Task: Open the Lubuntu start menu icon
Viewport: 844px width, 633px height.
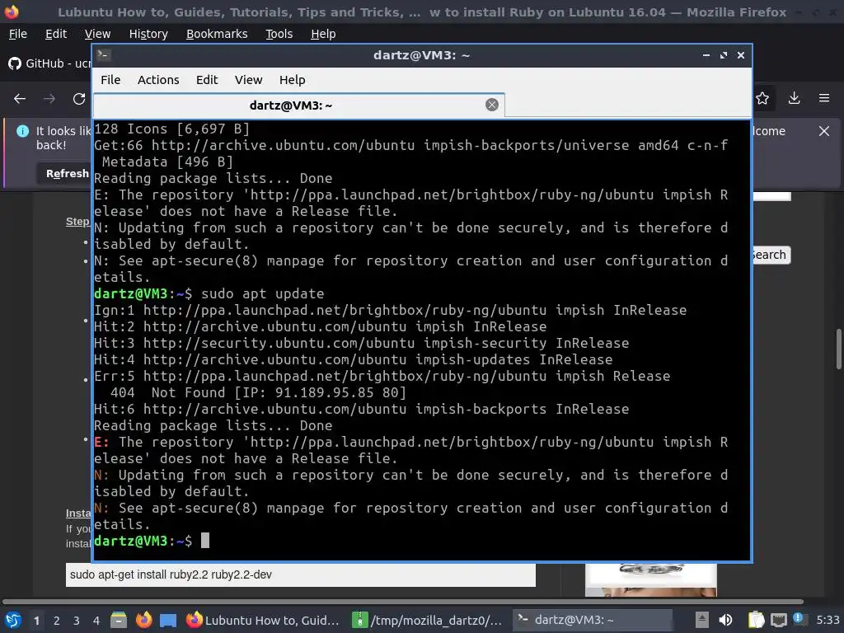Action: click(x=13, y=620)
